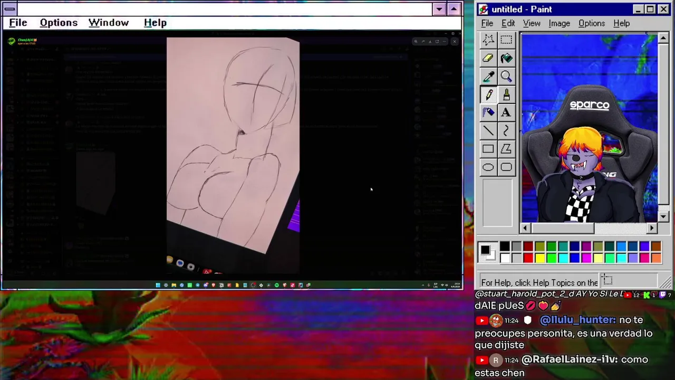
Task: Select the Rectangle shape tool
Action: coord(488,149)
